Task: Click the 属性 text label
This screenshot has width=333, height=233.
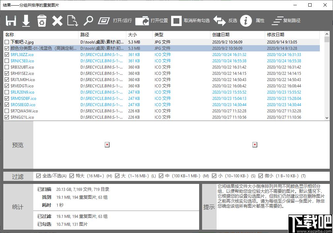Action: tap(260, 20)
